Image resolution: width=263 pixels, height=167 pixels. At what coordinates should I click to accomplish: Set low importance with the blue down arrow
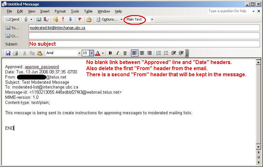point(70,19)
